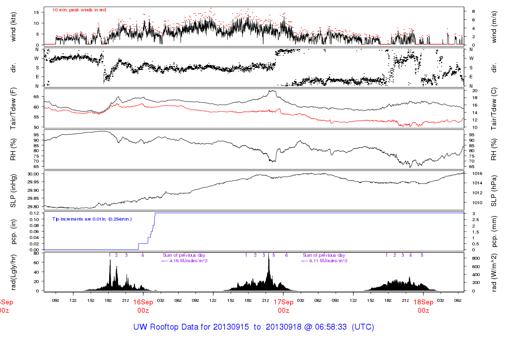Click the purple '6' marker above the radiation plot
This screenshot has width=508, height=347.
[x=286, y=255]
